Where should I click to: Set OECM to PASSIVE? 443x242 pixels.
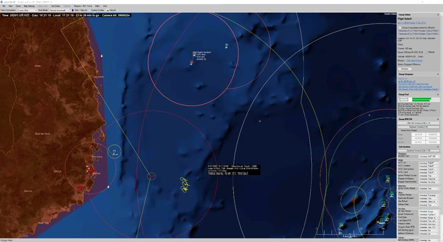pyautogui.click(x=433, y=142)
